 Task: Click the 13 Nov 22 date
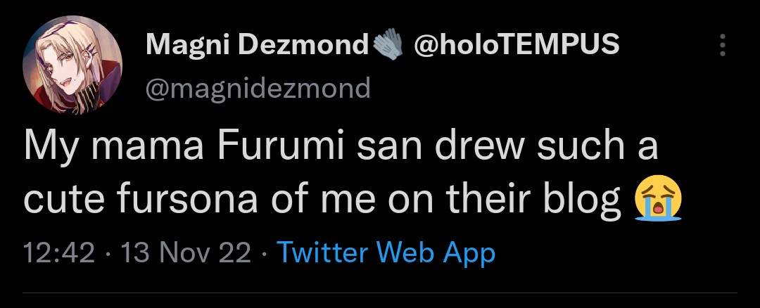coord(186,252)
